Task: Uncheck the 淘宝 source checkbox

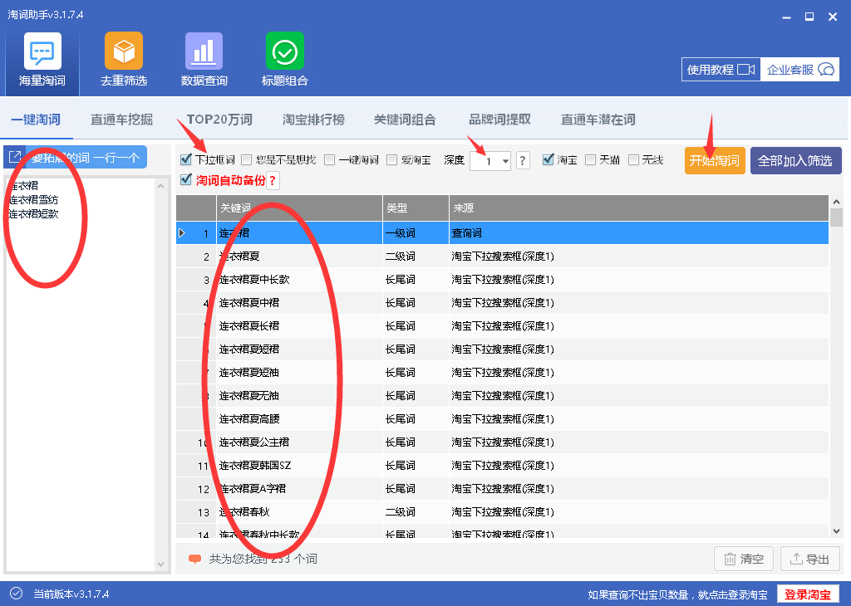Action: coord(548,159)
